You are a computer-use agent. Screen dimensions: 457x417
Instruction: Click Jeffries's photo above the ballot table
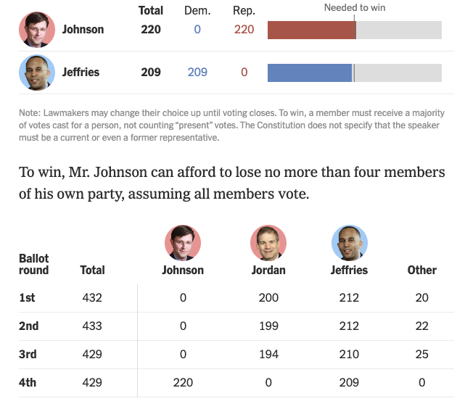[350, 243]
